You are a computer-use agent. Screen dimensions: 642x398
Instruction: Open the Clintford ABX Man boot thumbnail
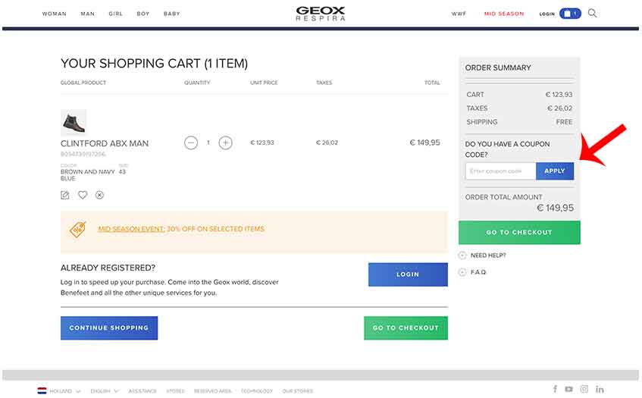tap(74, 122)
